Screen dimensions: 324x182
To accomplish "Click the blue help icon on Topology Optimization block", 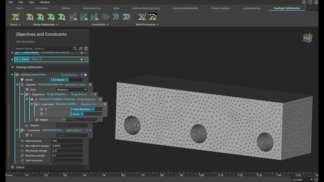I will coord(82,75).
